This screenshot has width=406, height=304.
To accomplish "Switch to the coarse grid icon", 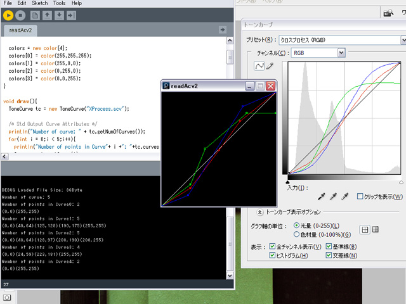I will [x=365, y=229].
